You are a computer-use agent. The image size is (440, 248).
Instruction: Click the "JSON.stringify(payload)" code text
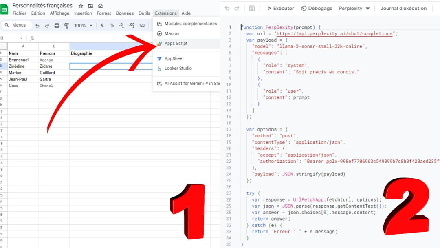pyautogui.click(x=313, y=174)
